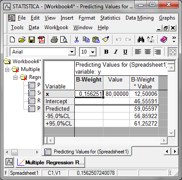Viewport: 182px width, 180px height.
Task: Click spreadsheet horizontal scroll right arrow
Action: coord(164,140)
